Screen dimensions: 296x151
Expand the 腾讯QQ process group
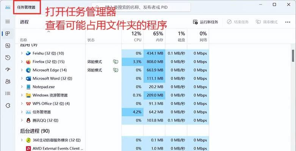[x=22, y=120]
